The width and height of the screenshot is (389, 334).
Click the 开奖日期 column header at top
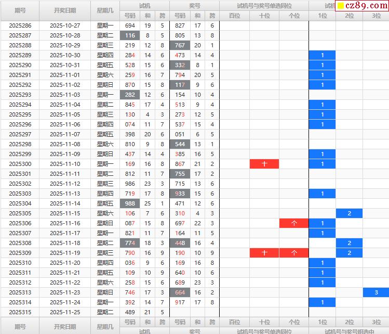point(65,10)
